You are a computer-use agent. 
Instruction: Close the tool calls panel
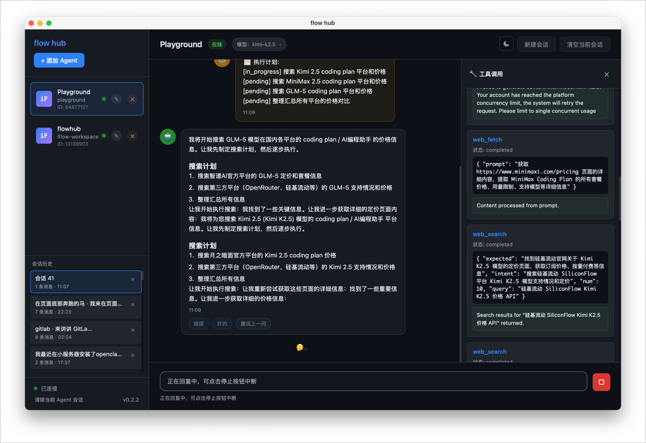(606, 75)
